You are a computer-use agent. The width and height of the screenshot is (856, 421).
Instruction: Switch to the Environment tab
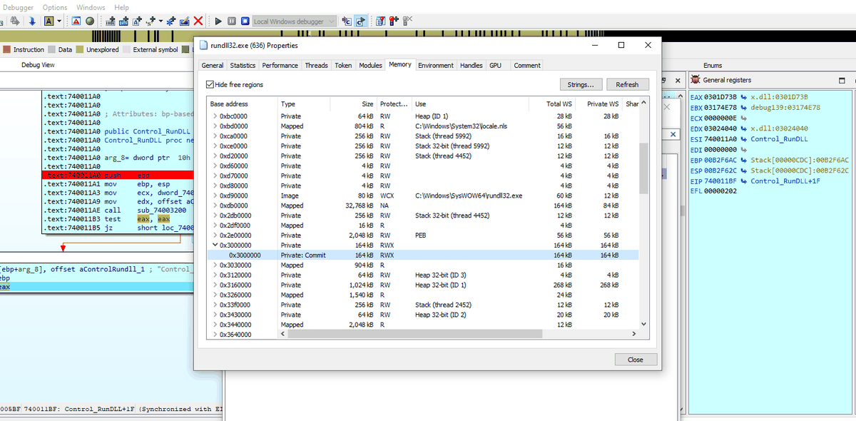[x=436, y=65]
